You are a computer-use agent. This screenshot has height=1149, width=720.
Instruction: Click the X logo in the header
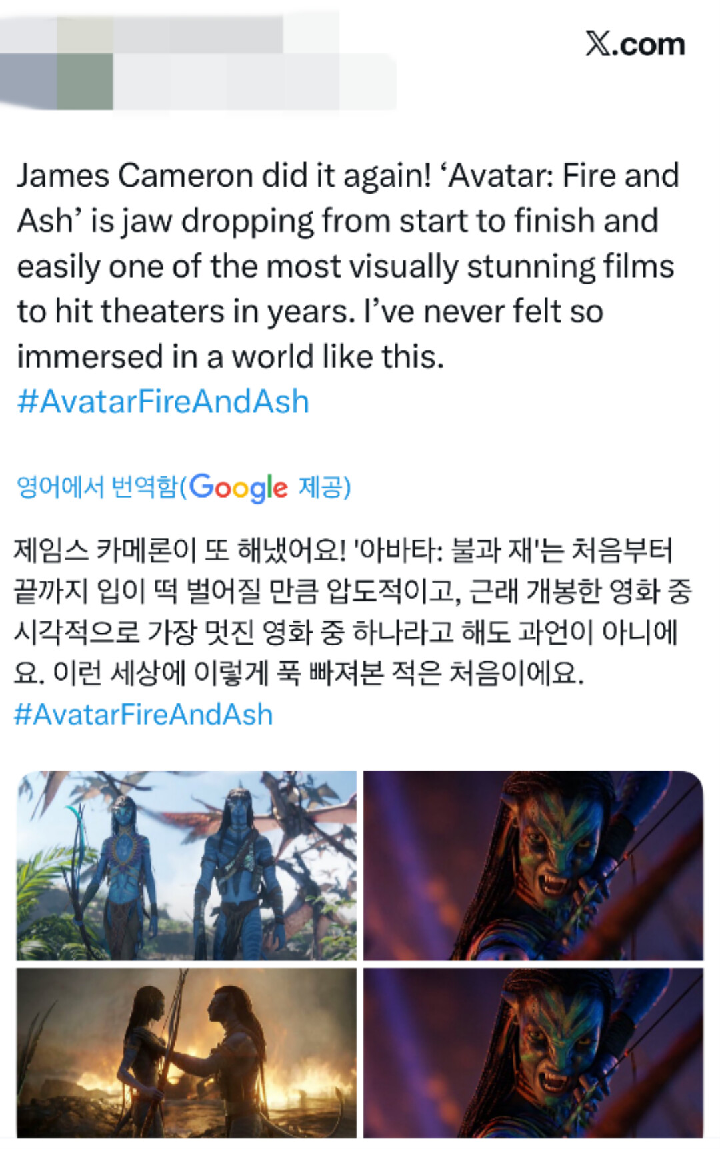click(x=597, y=44)
